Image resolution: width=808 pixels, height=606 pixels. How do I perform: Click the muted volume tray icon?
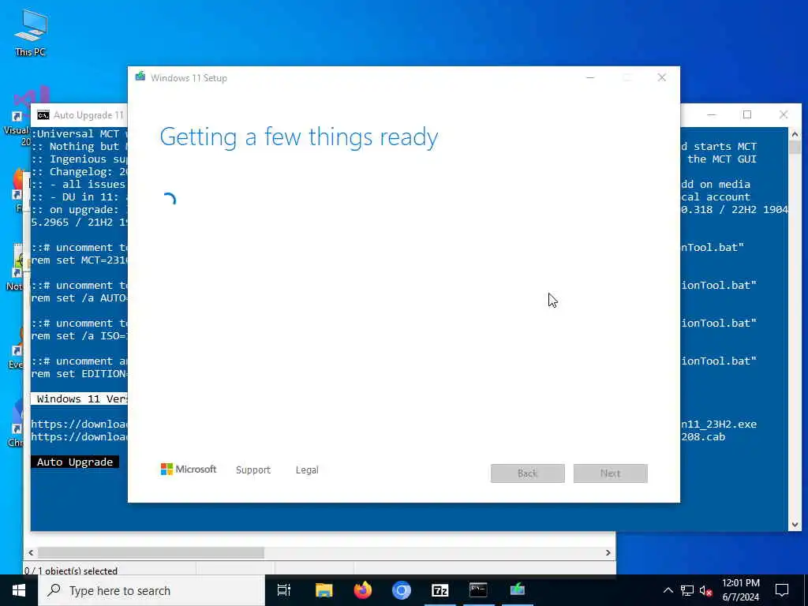pos(706,590)
